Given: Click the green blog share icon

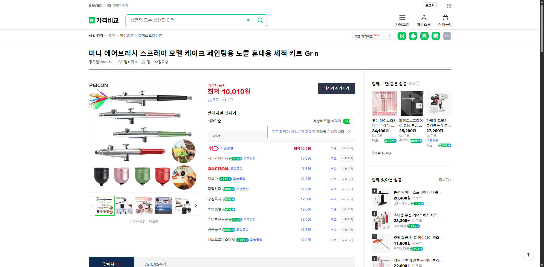Looking at the screenshot, I should (401, 36).
